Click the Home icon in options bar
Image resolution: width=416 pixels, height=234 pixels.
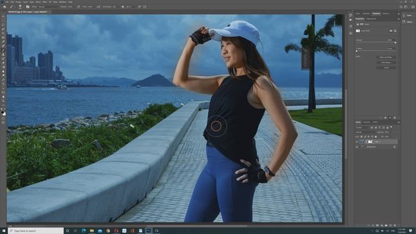(5, 6)
